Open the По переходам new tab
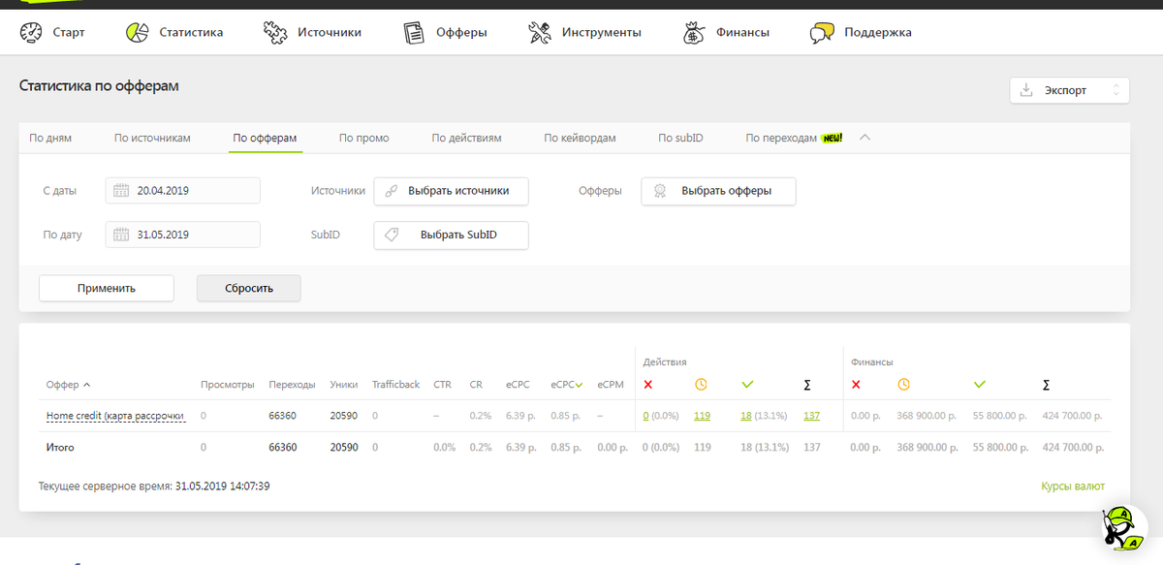Viewport: 1163px width, 565px height. click(794, 138)
